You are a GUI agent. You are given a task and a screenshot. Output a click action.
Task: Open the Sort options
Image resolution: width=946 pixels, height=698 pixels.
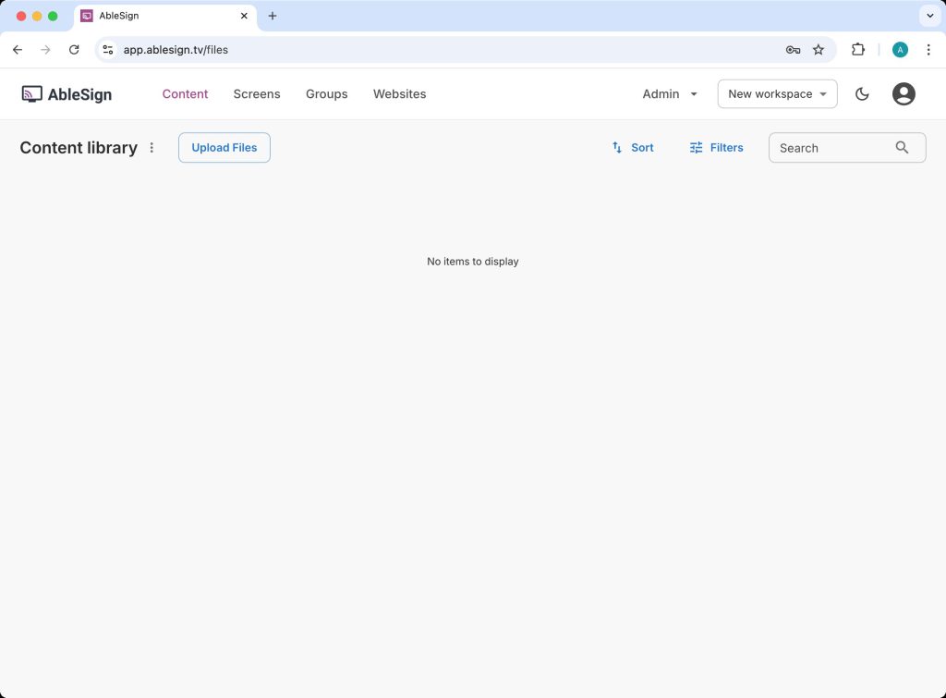click(632, 148)
